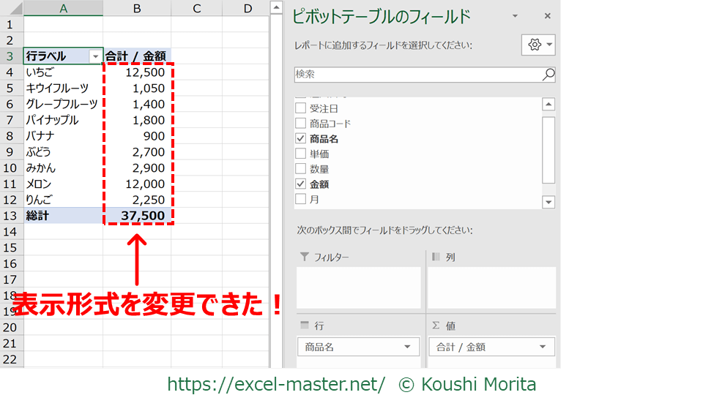Open the field list tools gear menu
Screen dimensions: 703x395
[539, 45]
